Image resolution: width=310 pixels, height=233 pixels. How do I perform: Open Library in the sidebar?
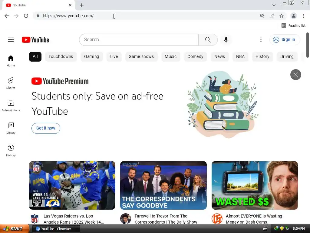point(11,128)
